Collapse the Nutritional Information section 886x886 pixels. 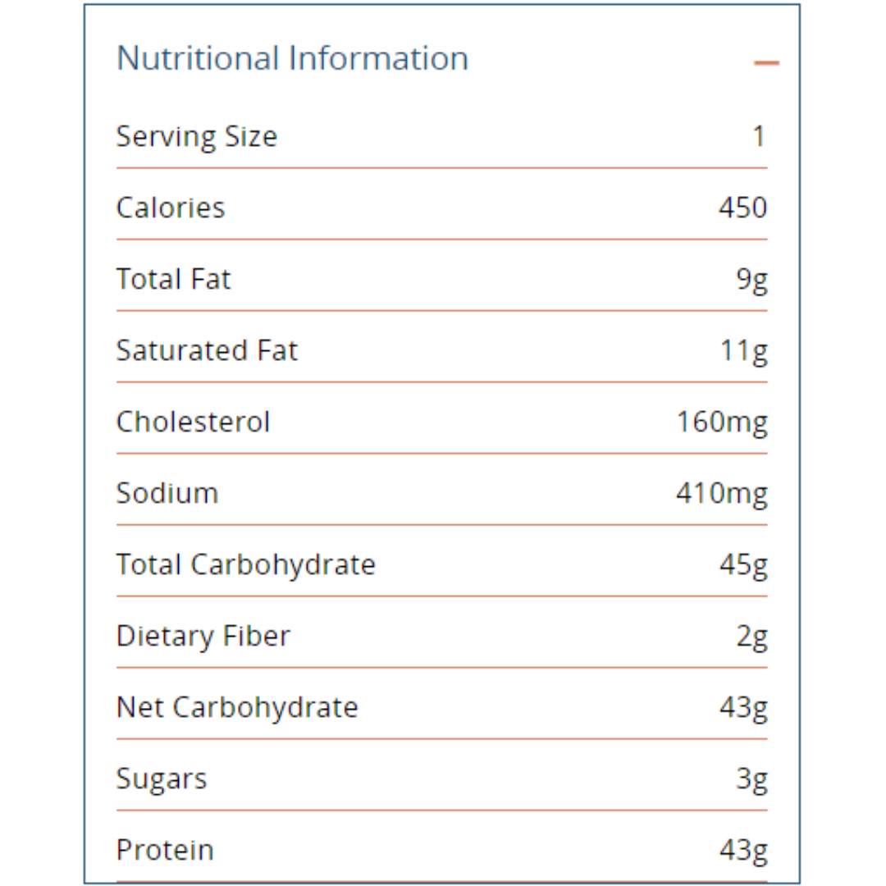coord(766,62)
